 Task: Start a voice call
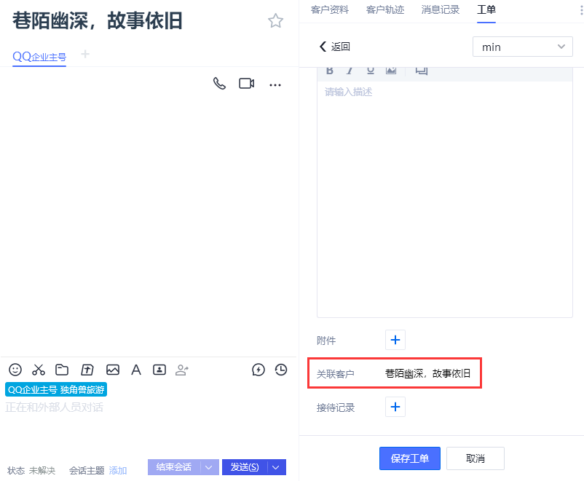coord(219,84)
